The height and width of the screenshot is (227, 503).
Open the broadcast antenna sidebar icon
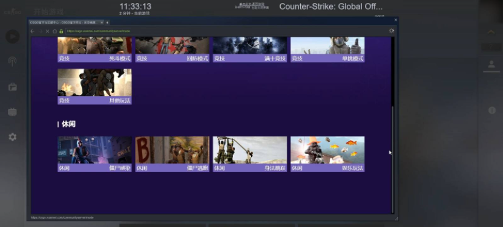pos(13,61)
